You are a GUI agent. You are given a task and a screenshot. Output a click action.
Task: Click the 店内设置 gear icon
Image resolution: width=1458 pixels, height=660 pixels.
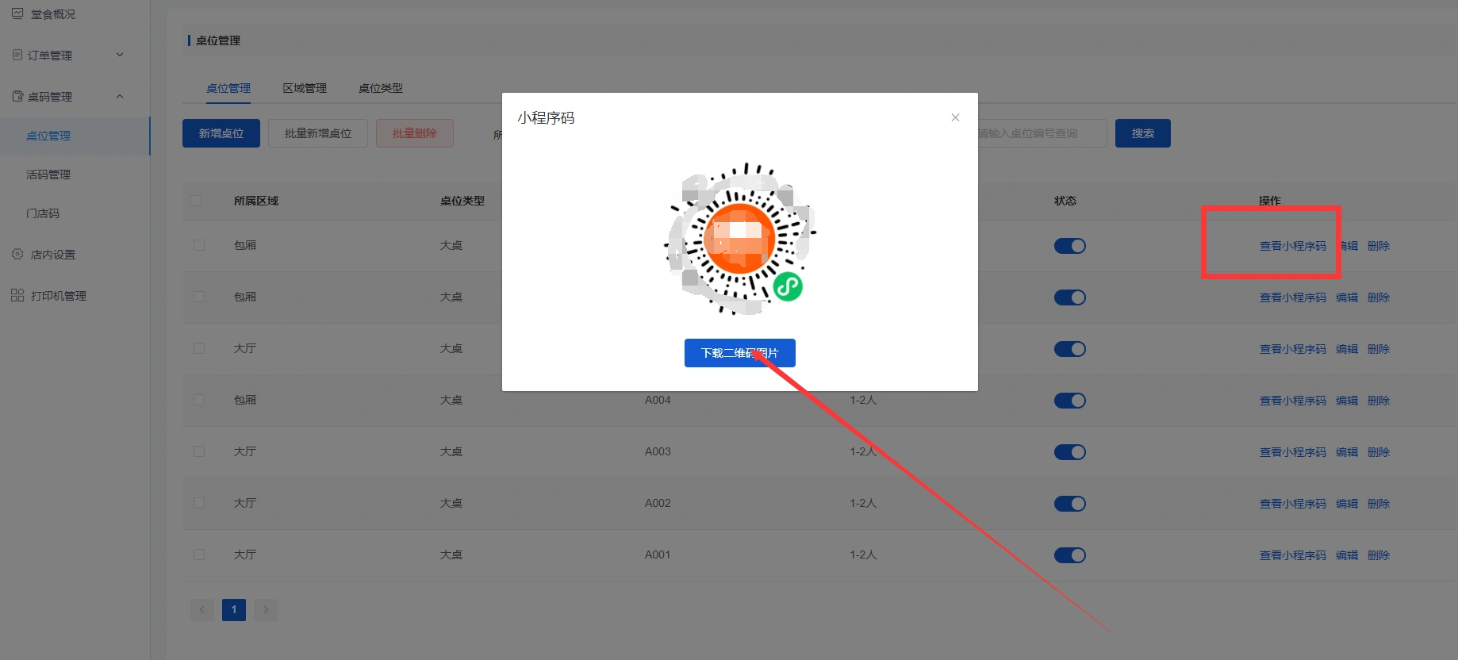(17, 254)
